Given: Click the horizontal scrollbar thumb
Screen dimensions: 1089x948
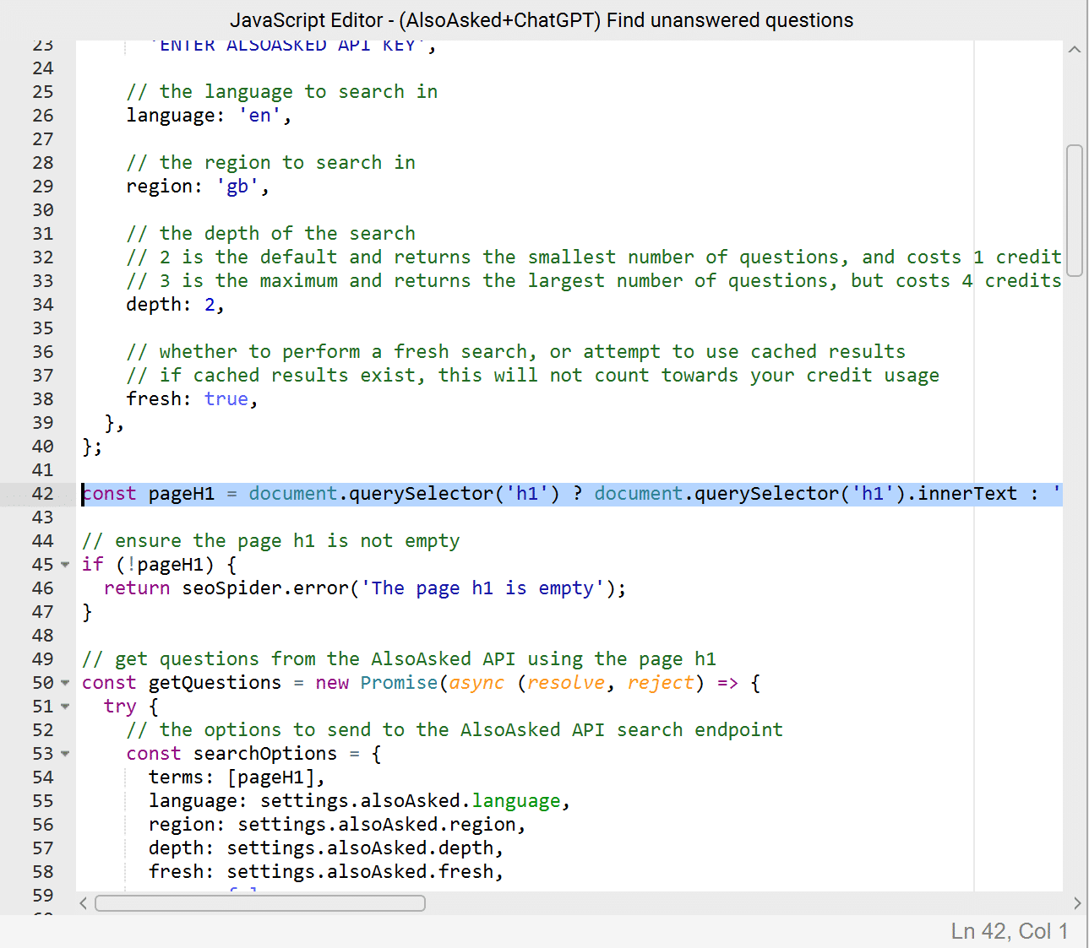Looking at the screenshot, I should (x=260, y=903).
